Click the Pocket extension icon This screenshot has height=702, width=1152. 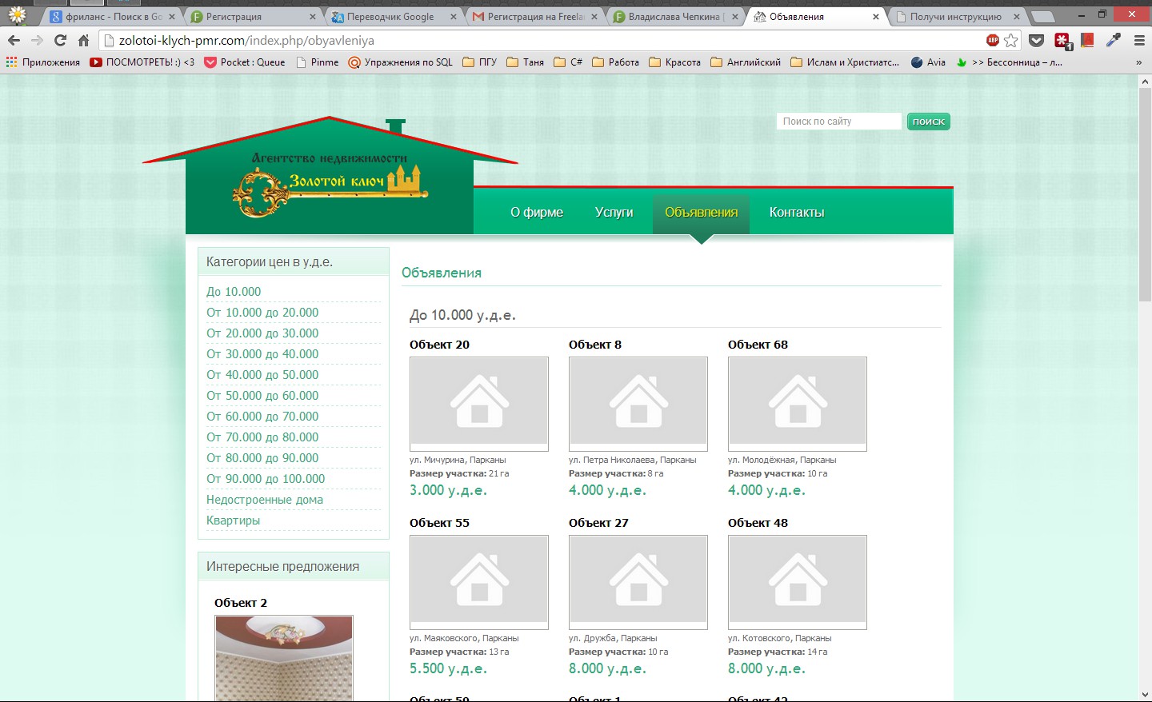1037,40
